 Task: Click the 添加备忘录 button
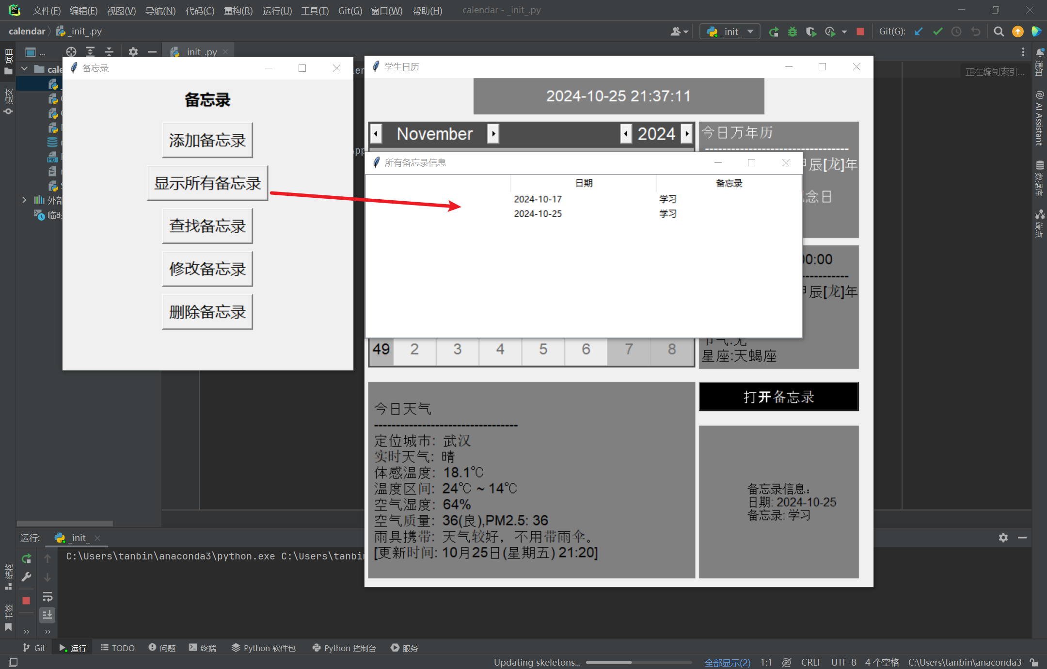coord(207,141)
